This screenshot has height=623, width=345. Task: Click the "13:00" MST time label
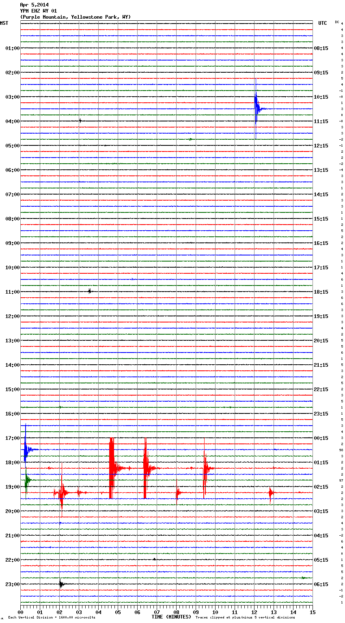pyautogui.click(x=13, y=341)
